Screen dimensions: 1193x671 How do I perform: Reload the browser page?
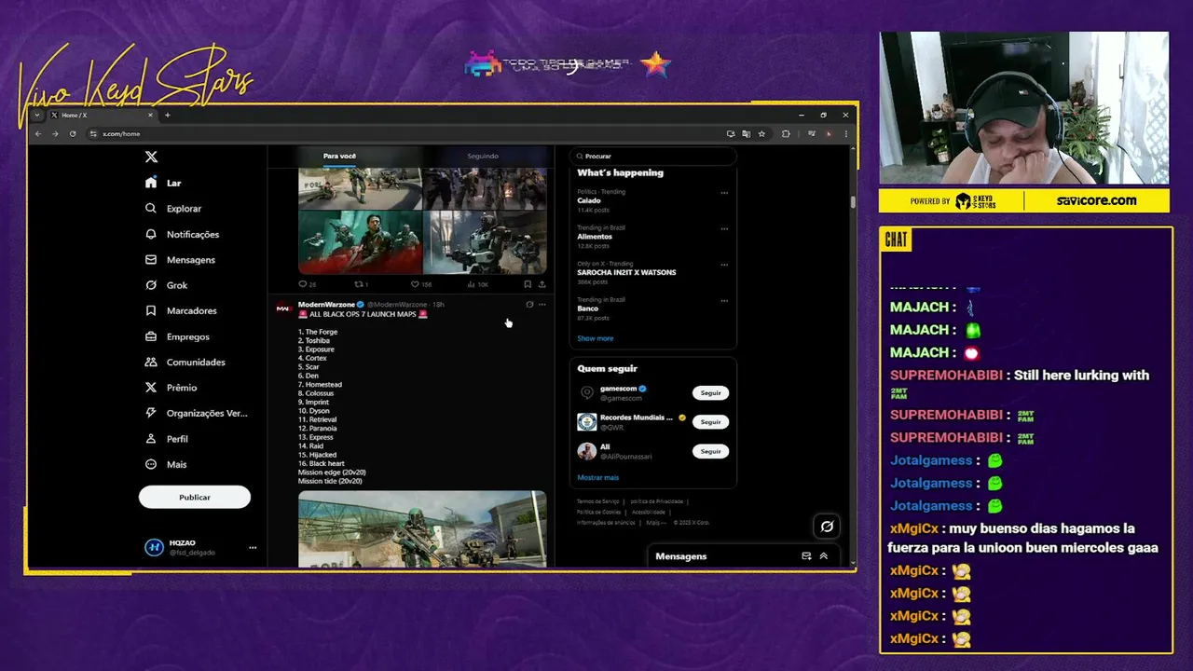point(73,133)
